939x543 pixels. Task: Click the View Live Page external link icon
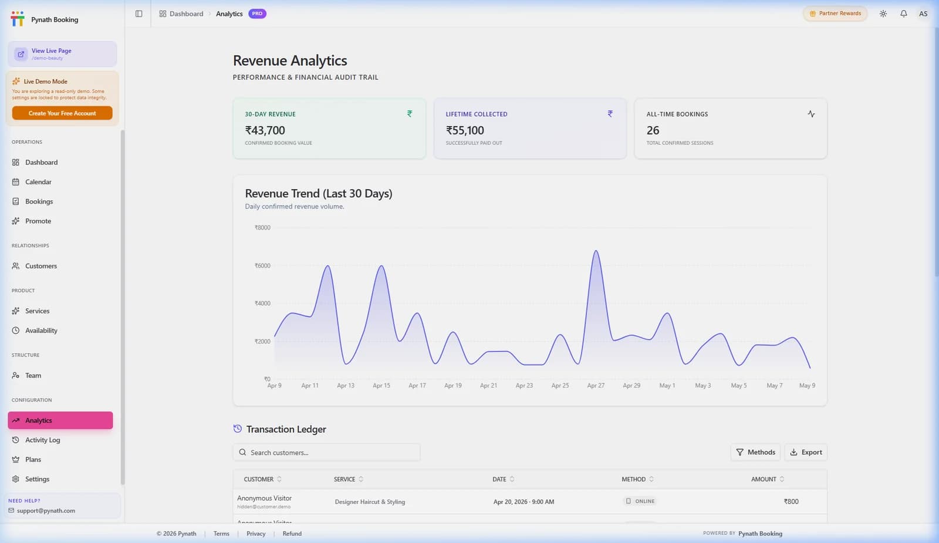click(x=21, y=54)
